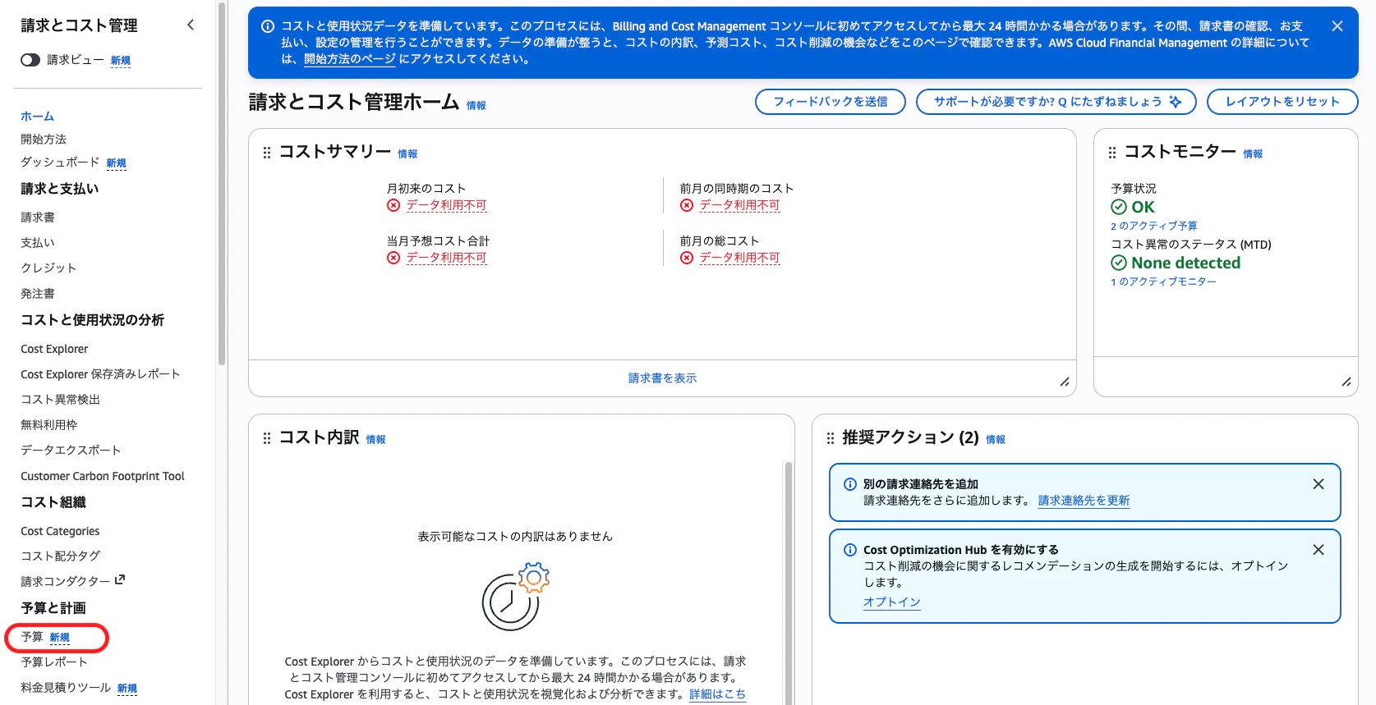Image resolution: width=1376 pixels, height=705 pixels.
Task: Open 開始方法 in sidebar
Action: tap(44, 140)
